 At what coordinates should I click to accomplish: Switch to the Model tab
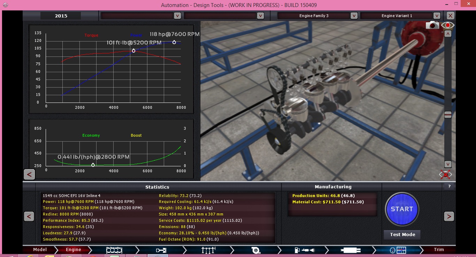pyautogui.click(x=40, y=250)
